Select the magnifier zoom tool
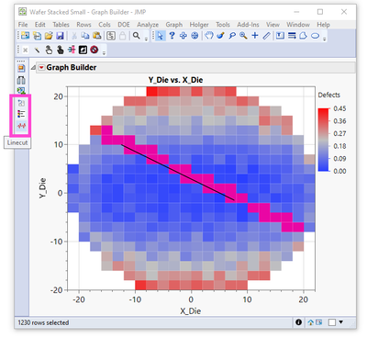Viewport: 367px width, 338px height. tap(243, 36)
